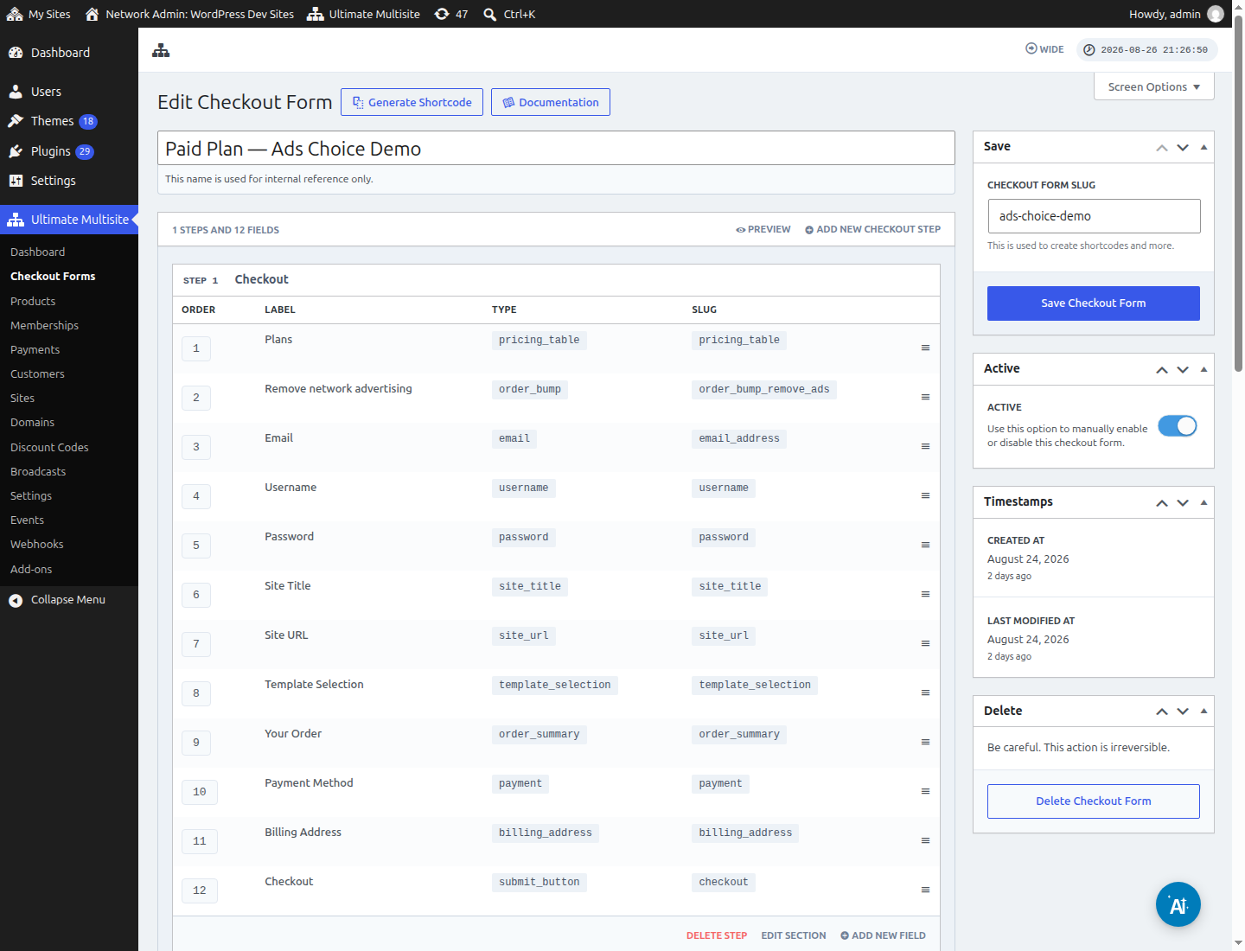Click drag handle for Billing Address row
The height and width of the screenshot is (951, 1245).
925,840
